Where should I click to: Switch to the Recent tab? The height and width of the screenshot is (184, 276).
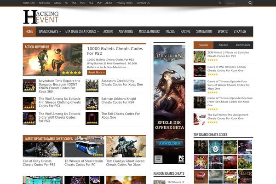(223, 45)
